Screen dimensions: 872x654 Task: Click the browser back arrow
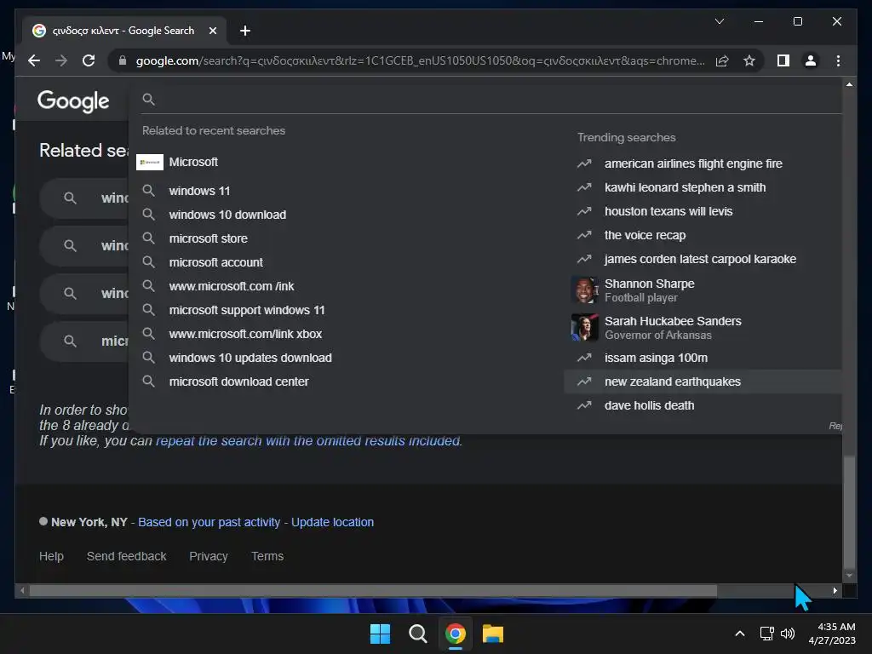[x=34, y=60]
